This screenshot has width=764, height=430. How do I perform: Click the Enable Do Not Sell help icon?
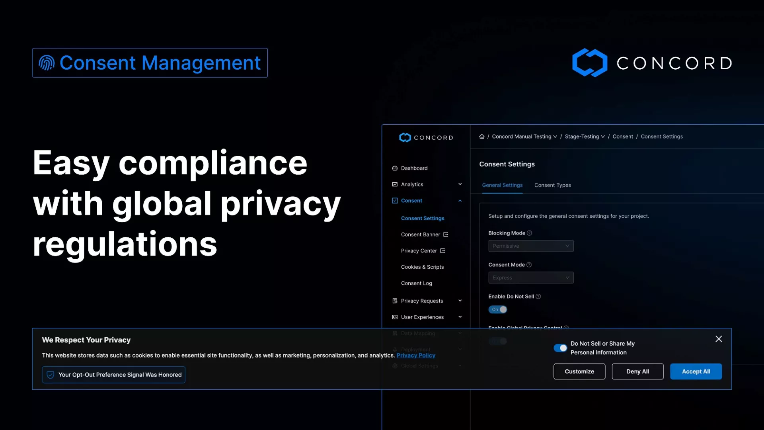(x=538, y=297)
